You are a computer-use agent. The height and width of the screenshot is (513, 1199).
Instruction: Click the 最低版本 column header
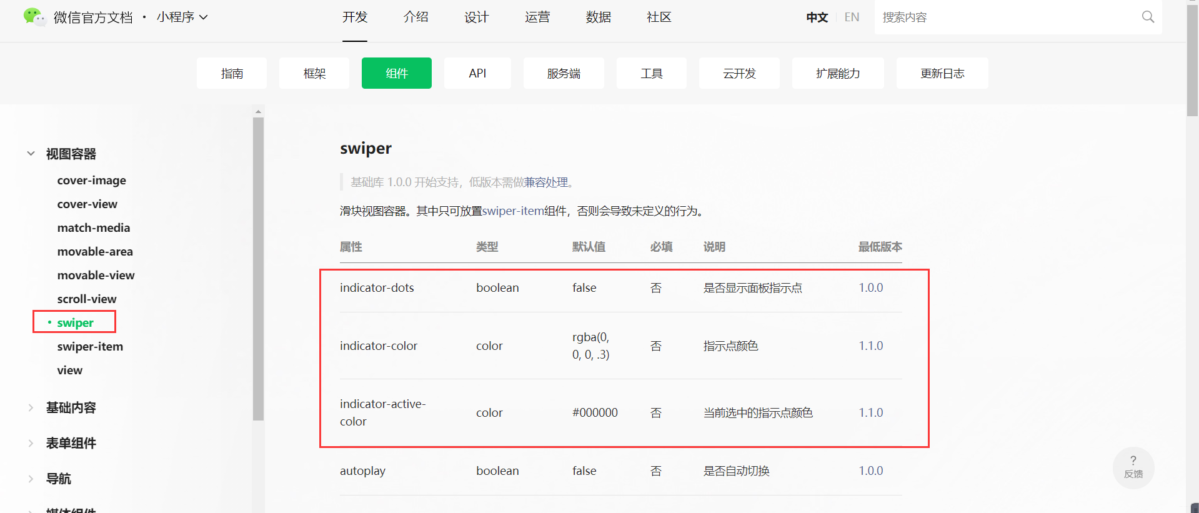880,247
